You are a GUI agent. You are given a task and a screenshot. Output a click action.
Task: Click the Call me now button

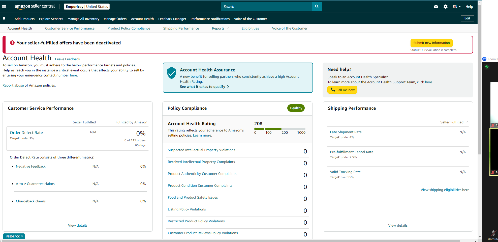coord(342,90)
